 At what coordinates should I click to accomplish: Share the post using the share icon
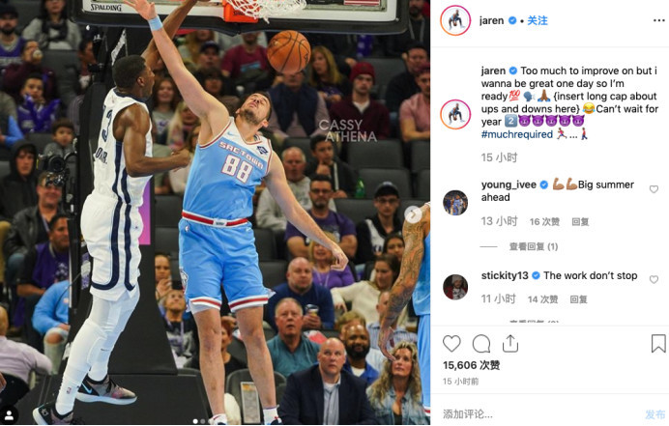(x=510, y=344)
